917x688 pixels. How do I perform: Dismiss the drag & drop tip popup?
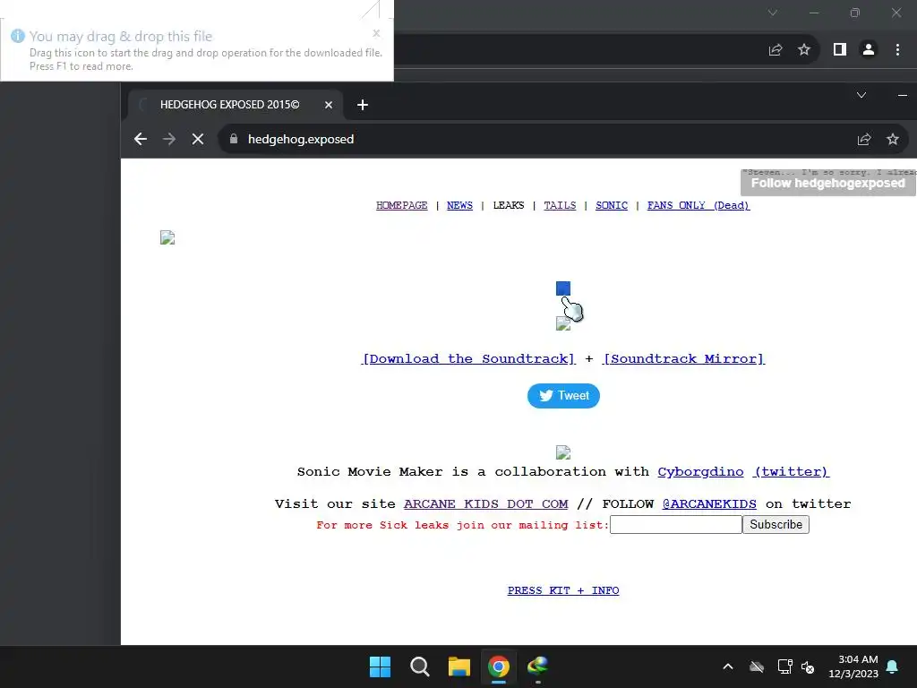pos(377,33)
